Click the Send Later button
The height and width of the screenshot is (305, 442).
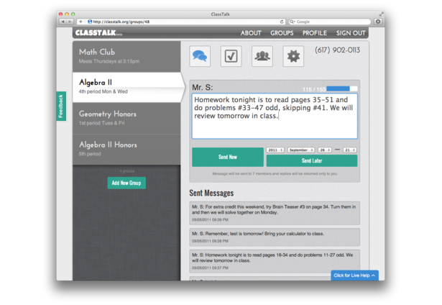[x=312, y=160]
